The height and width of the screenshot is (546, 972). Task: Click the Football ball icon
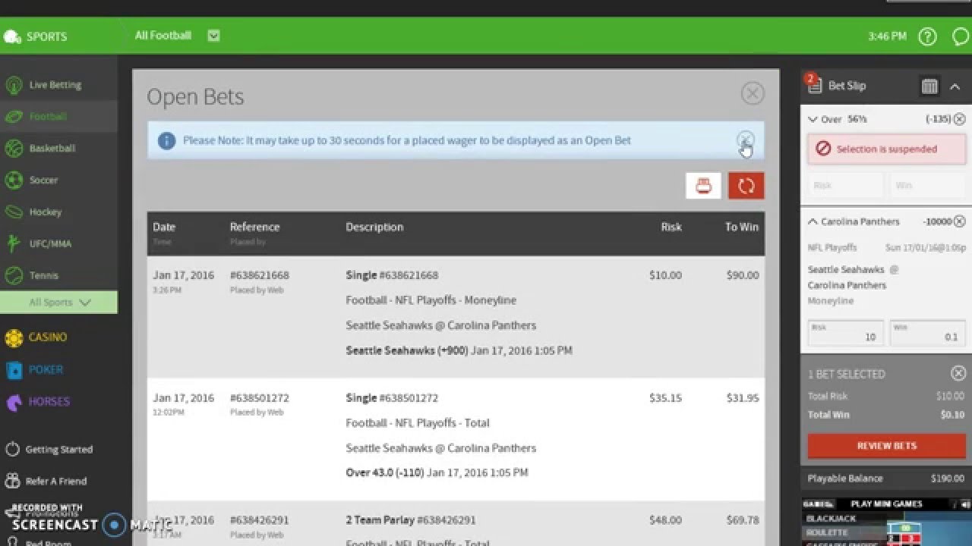13,117
